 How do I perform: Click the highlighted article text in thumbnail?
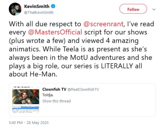click(26, 108)
